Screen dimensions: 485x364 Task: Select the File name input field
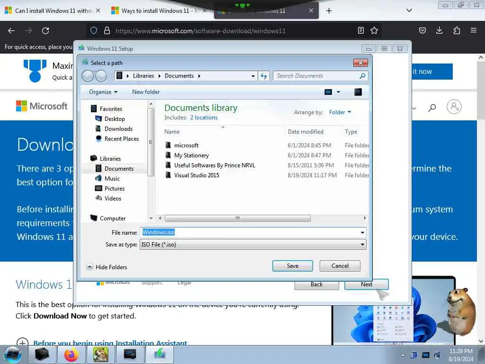(x=249, y=232)
